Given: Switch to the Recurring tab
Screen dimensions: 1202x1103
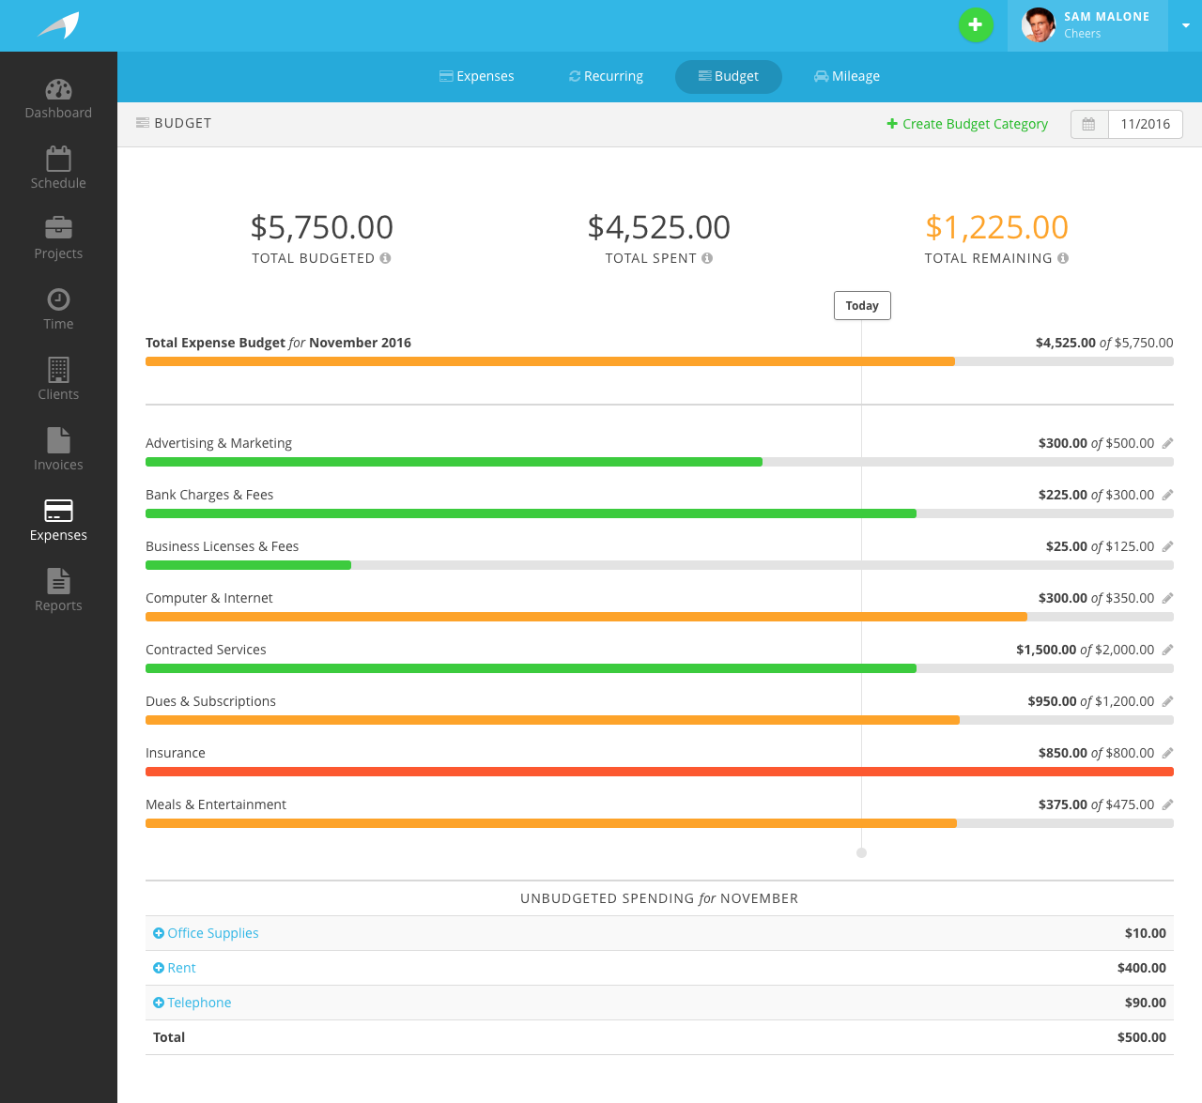Looking at the screenshot, I should (x=606, y=76).
